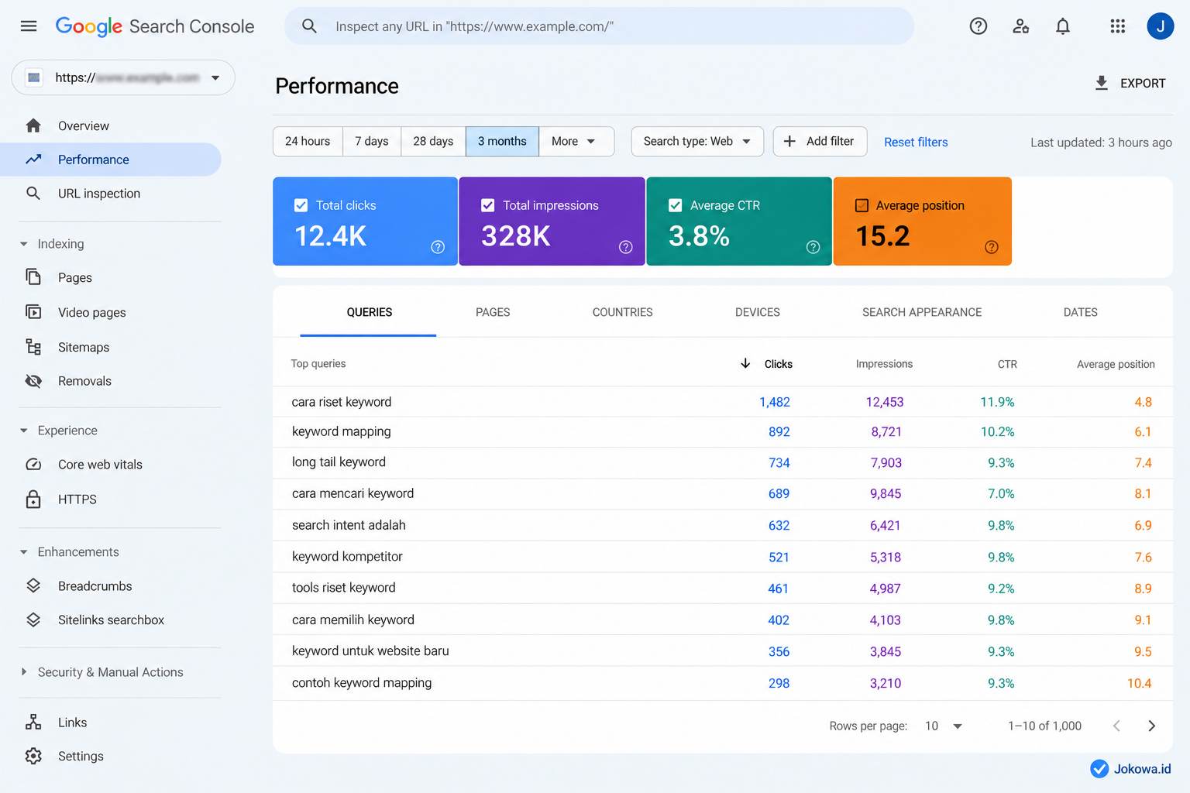
Task: Select the 28 days range button
Action: pyautogui.click(x=433, y=141)
